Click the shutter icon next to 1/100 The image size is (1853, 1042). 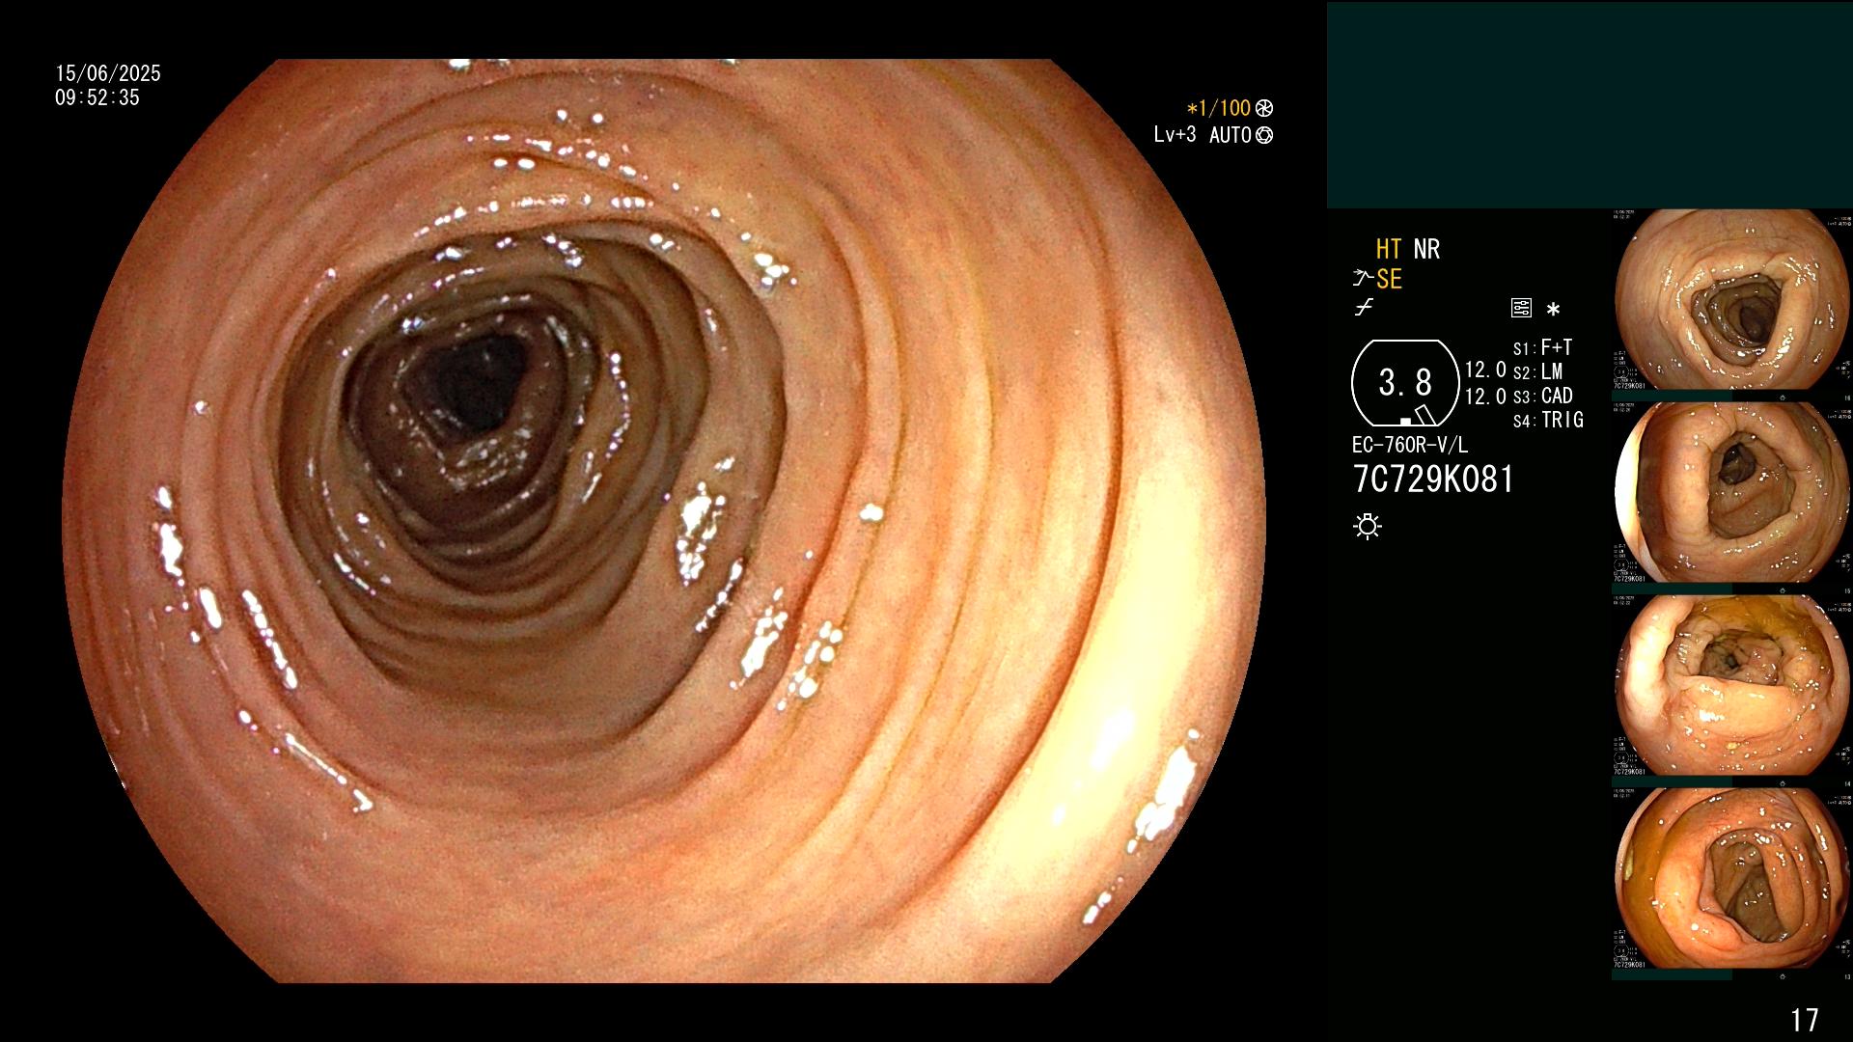coord(1264,109)
